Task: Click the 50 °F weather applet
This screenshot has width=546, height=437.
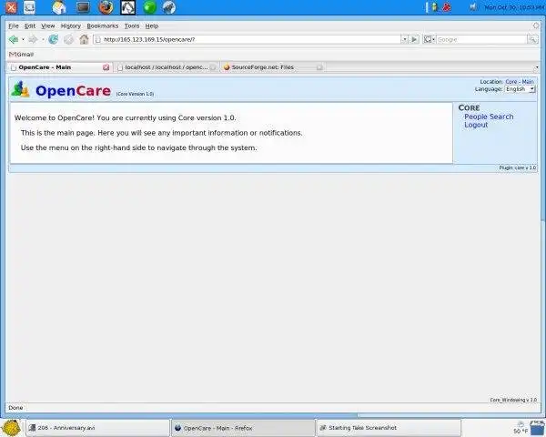Action: tap(521, 428)
